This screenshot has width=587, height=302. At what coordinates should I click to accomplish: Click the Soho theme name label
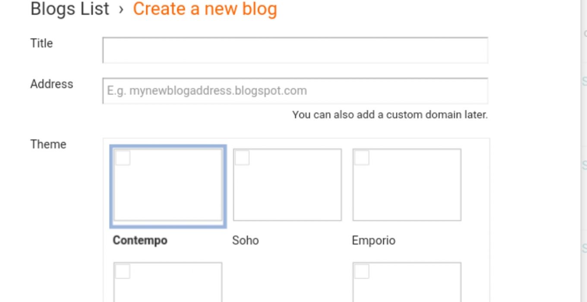(x=246, y=240)
